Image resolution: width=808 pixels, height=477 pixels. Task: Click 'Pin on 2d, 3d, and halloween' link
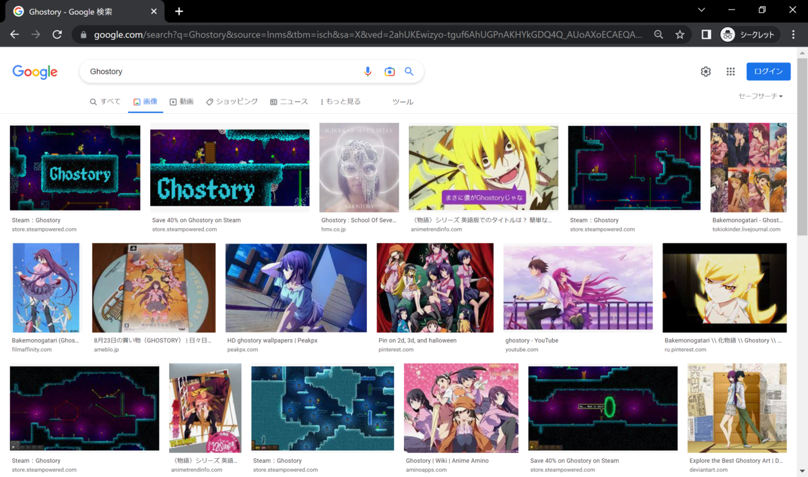click(x=417, y=340)
